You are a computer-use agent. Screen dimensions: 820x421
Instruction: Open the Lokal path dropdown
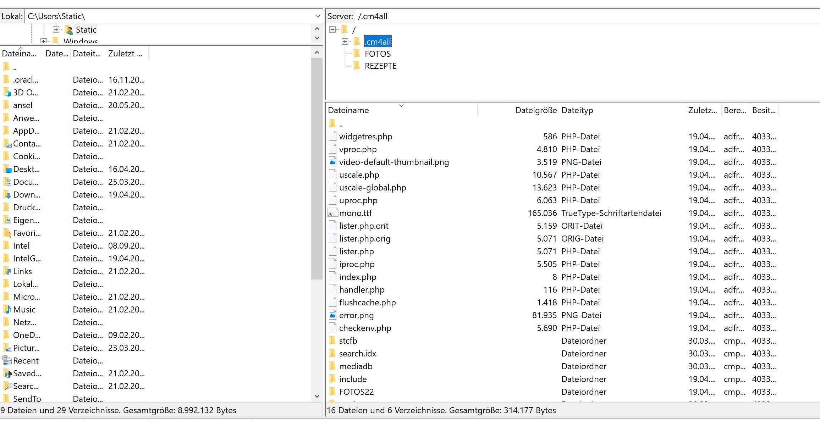point(317,16)
